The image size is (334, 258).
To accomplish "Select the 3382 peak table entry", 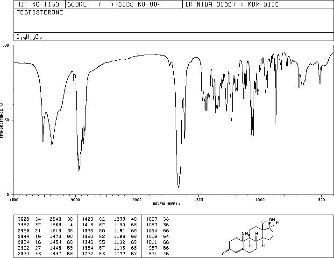I will pyautogui.click(x=29, y=225).
